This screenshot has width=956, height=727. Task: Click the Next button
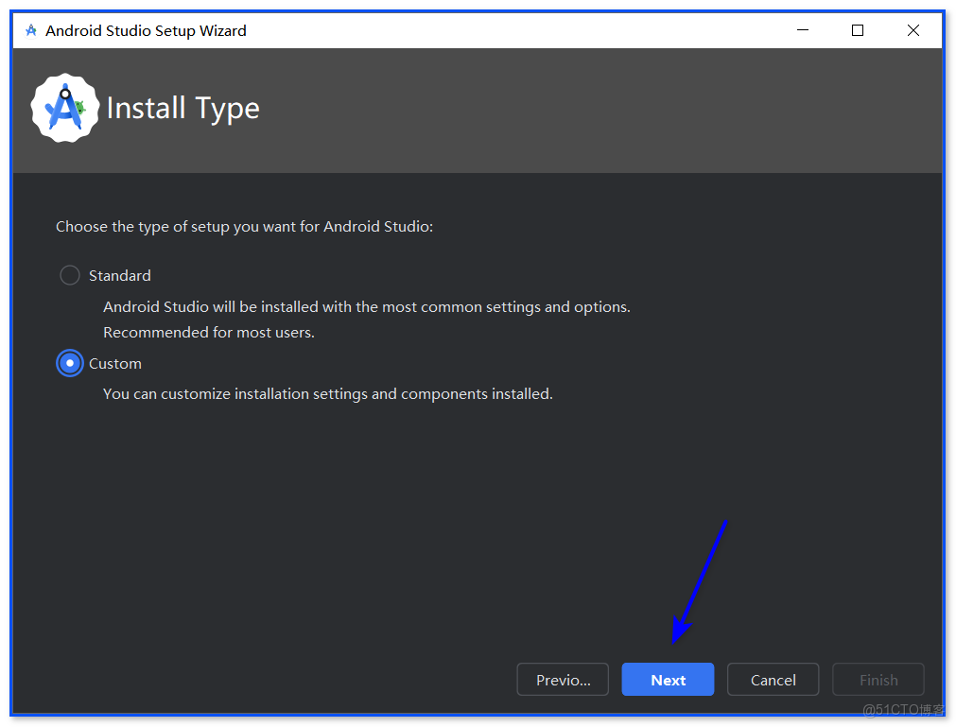coord(667,679)
